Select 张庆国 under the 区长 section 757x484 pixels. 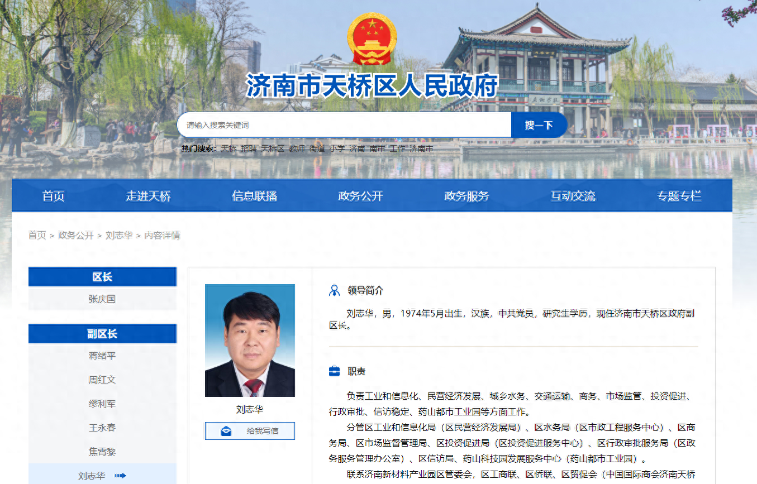(x=102, y=299)
